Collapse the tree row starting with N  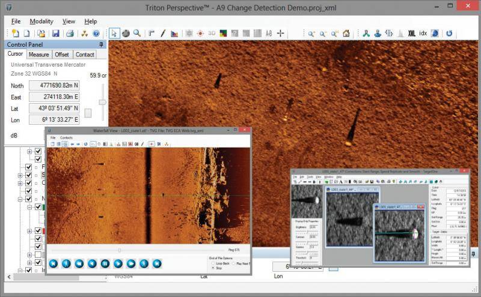[x=20, y=199]
